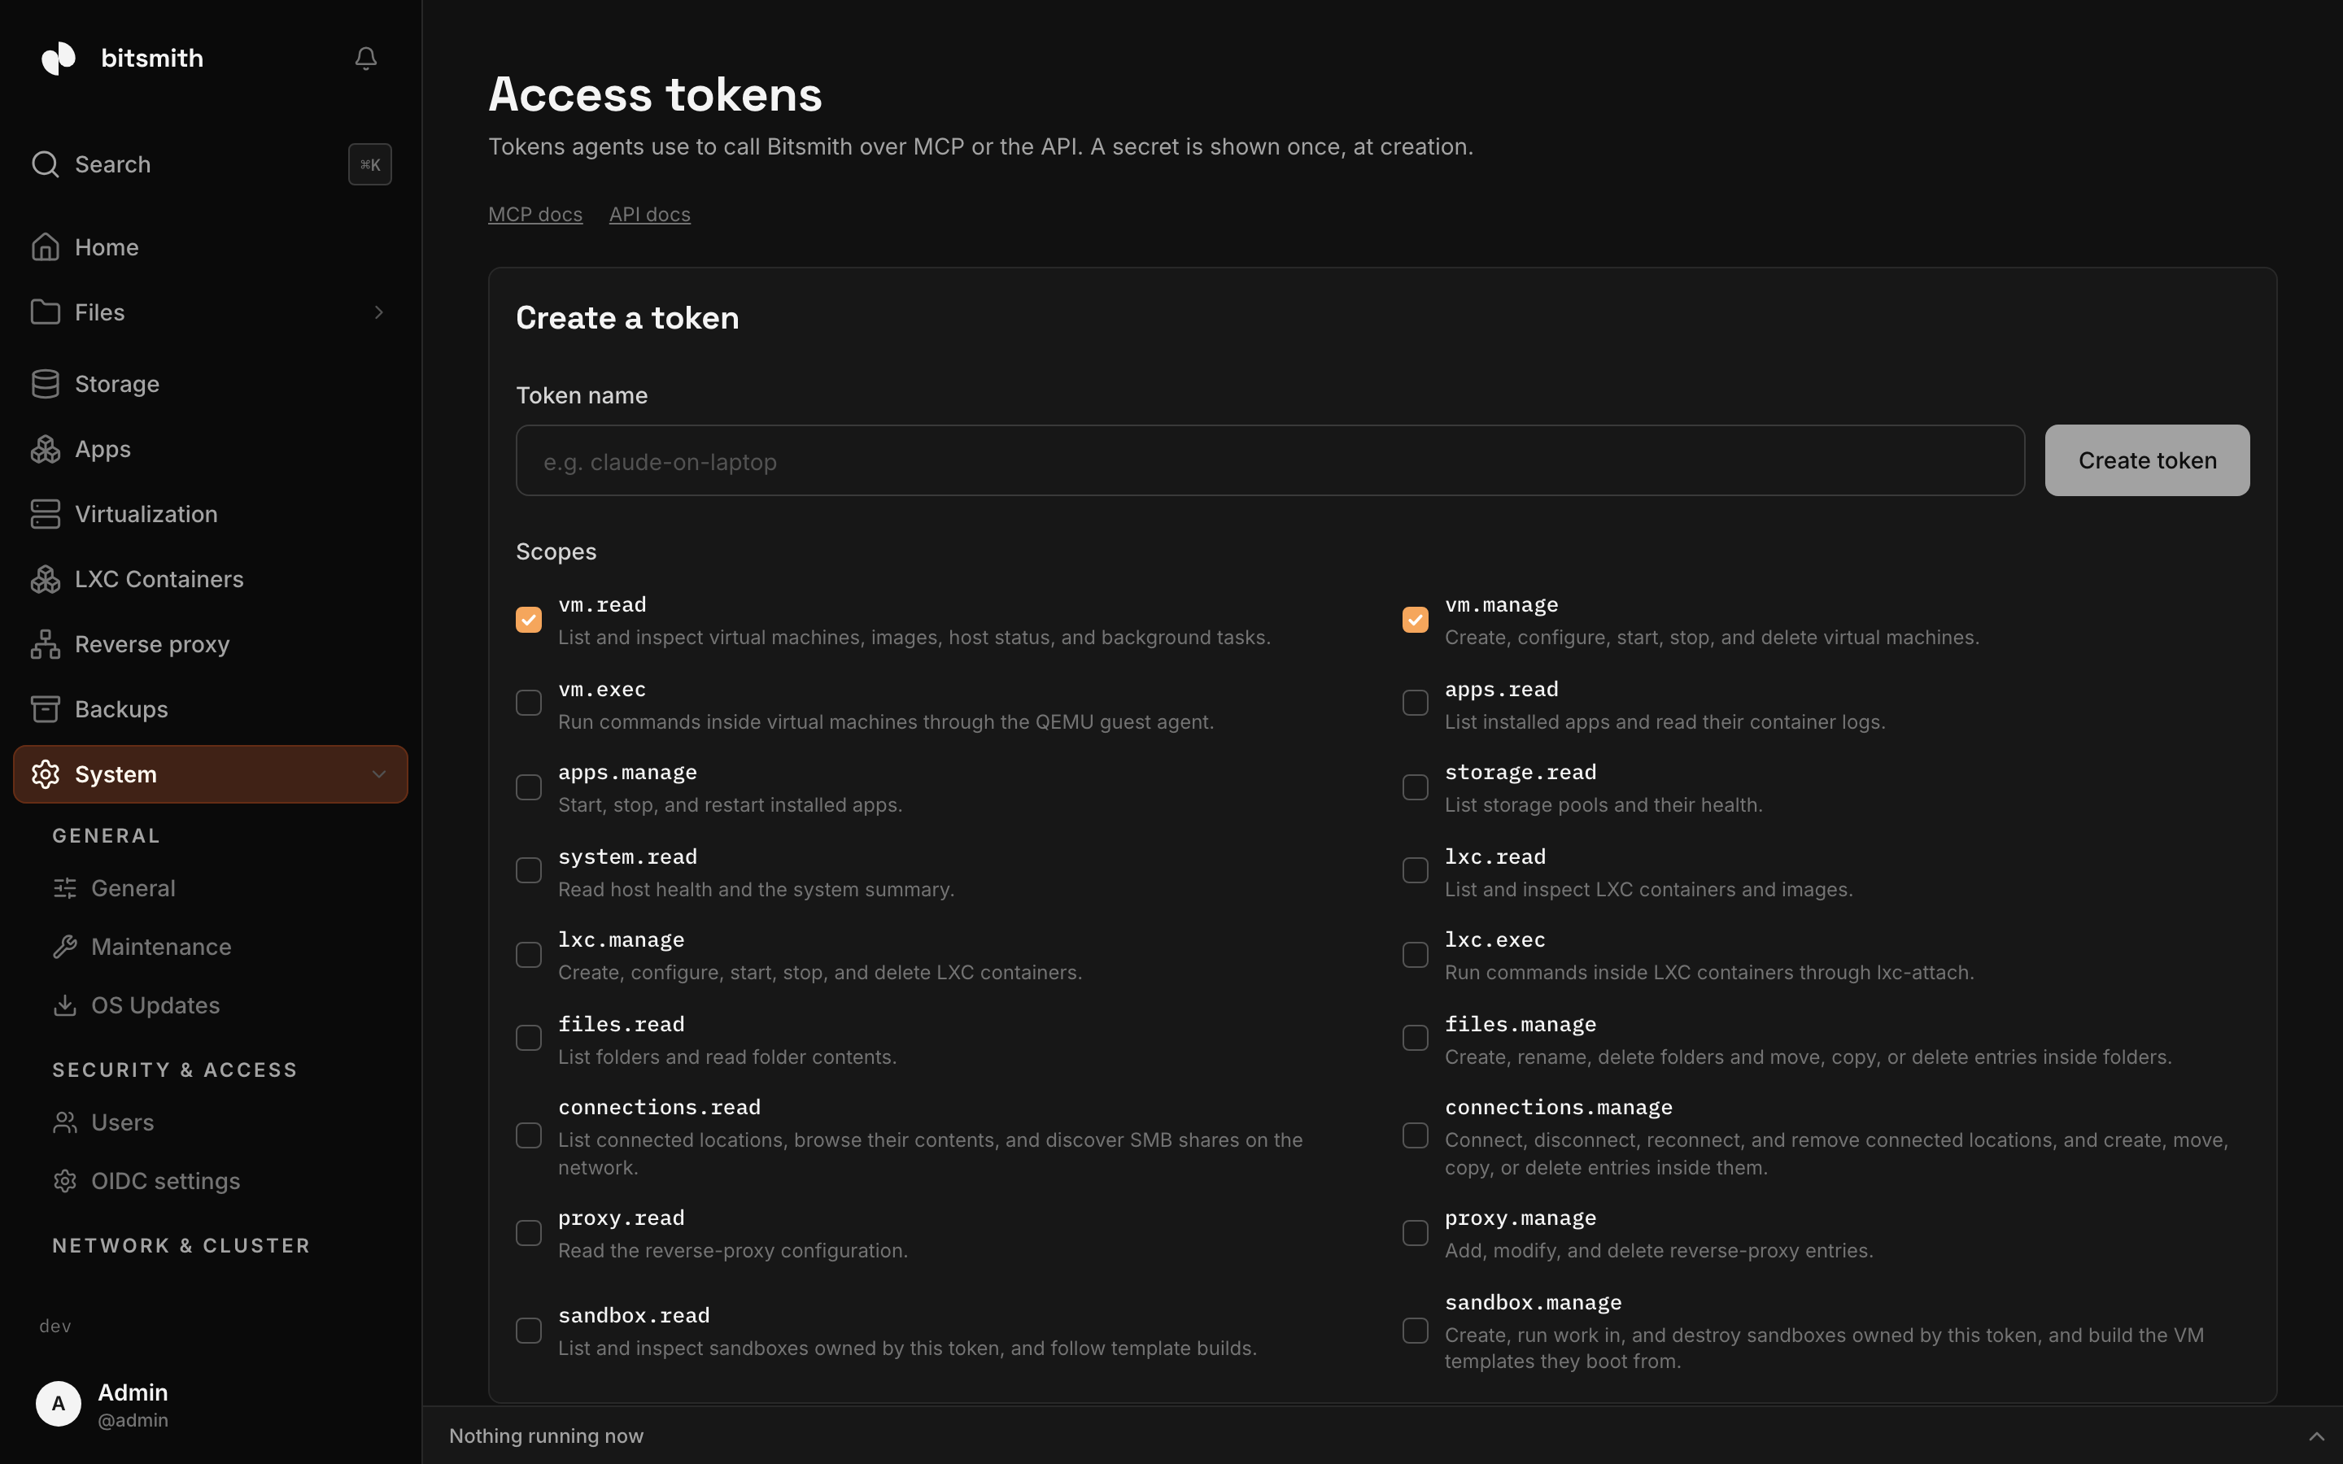
Task: Focus the Token name input field
Action: tap(1269, 461)
